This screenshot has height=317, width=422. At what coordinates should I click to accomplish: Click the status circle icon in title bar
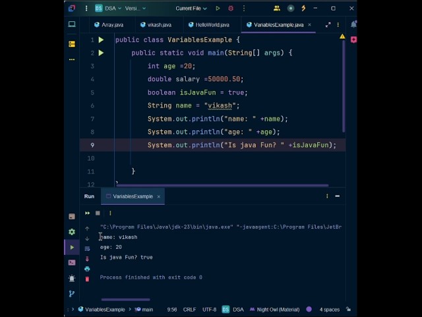[x=291, y=9]
